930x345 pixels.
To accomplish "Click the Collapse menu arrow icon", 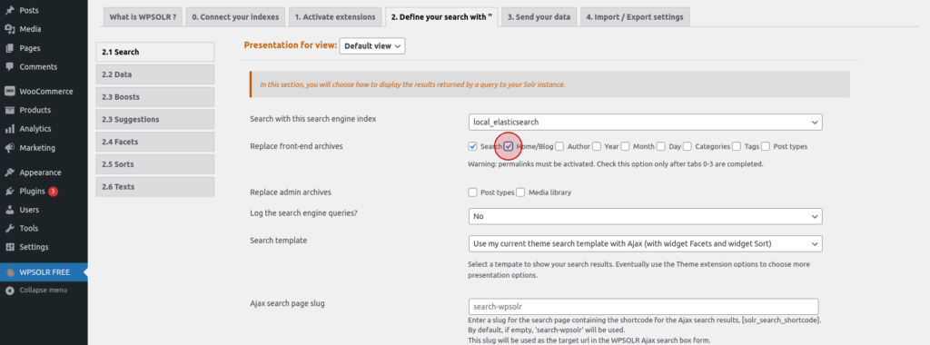I will point(9,291).
